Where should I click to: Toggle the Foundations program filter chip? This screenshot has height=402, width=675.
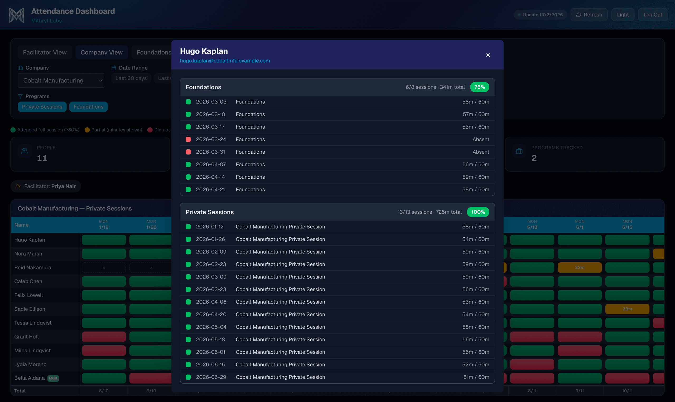(88, 107)
